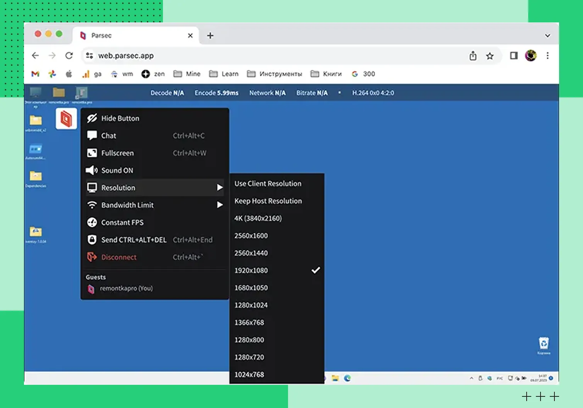The width and height of the screenshot is (583, 408).
Task: Select Use Client Resolution
Action: point(268,184)
